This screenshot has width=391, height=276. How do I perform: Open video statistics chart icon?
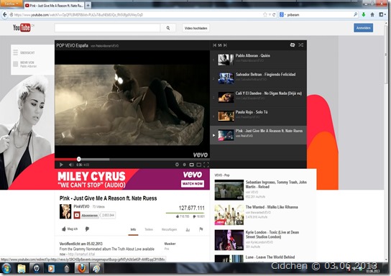point(188,229)
